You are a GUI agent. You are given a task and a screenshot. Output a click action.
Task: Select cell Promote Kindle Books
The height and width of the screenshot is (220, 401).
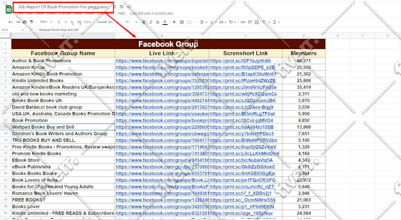63,153
